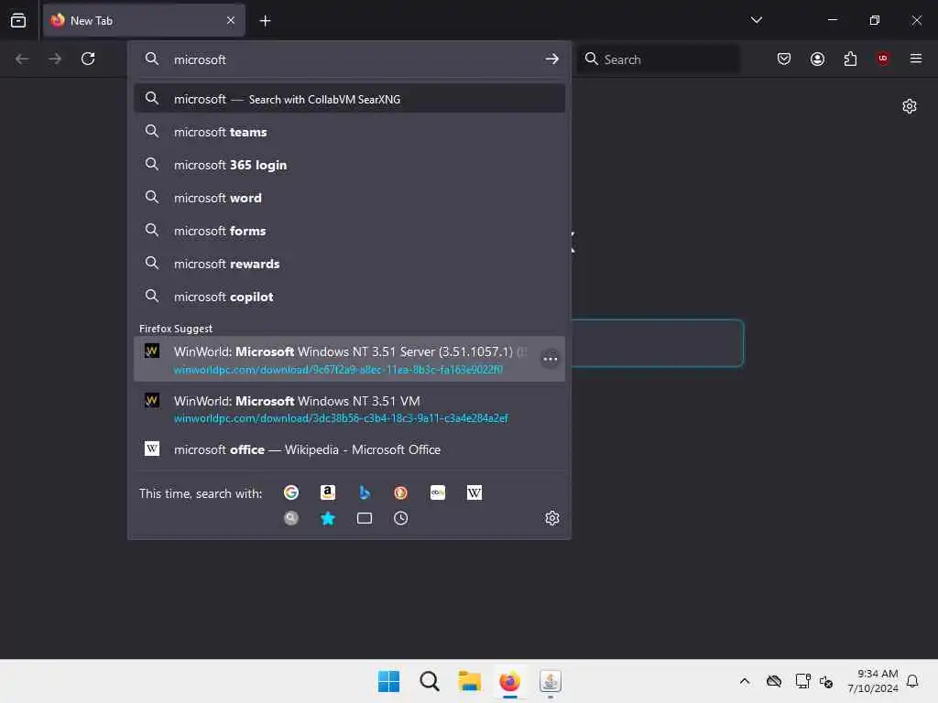
Task: Personalize new tab gear icon
Action: [x=910, y=106]
